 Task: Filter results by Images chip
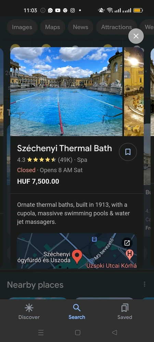tap(22, 27)
